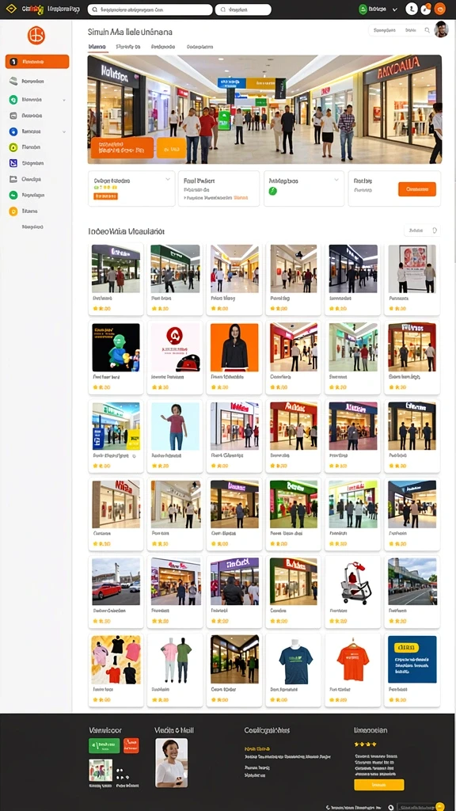Click the magnifier icon in the main search bar
456x811 pixels.
[x=95, y=10]
